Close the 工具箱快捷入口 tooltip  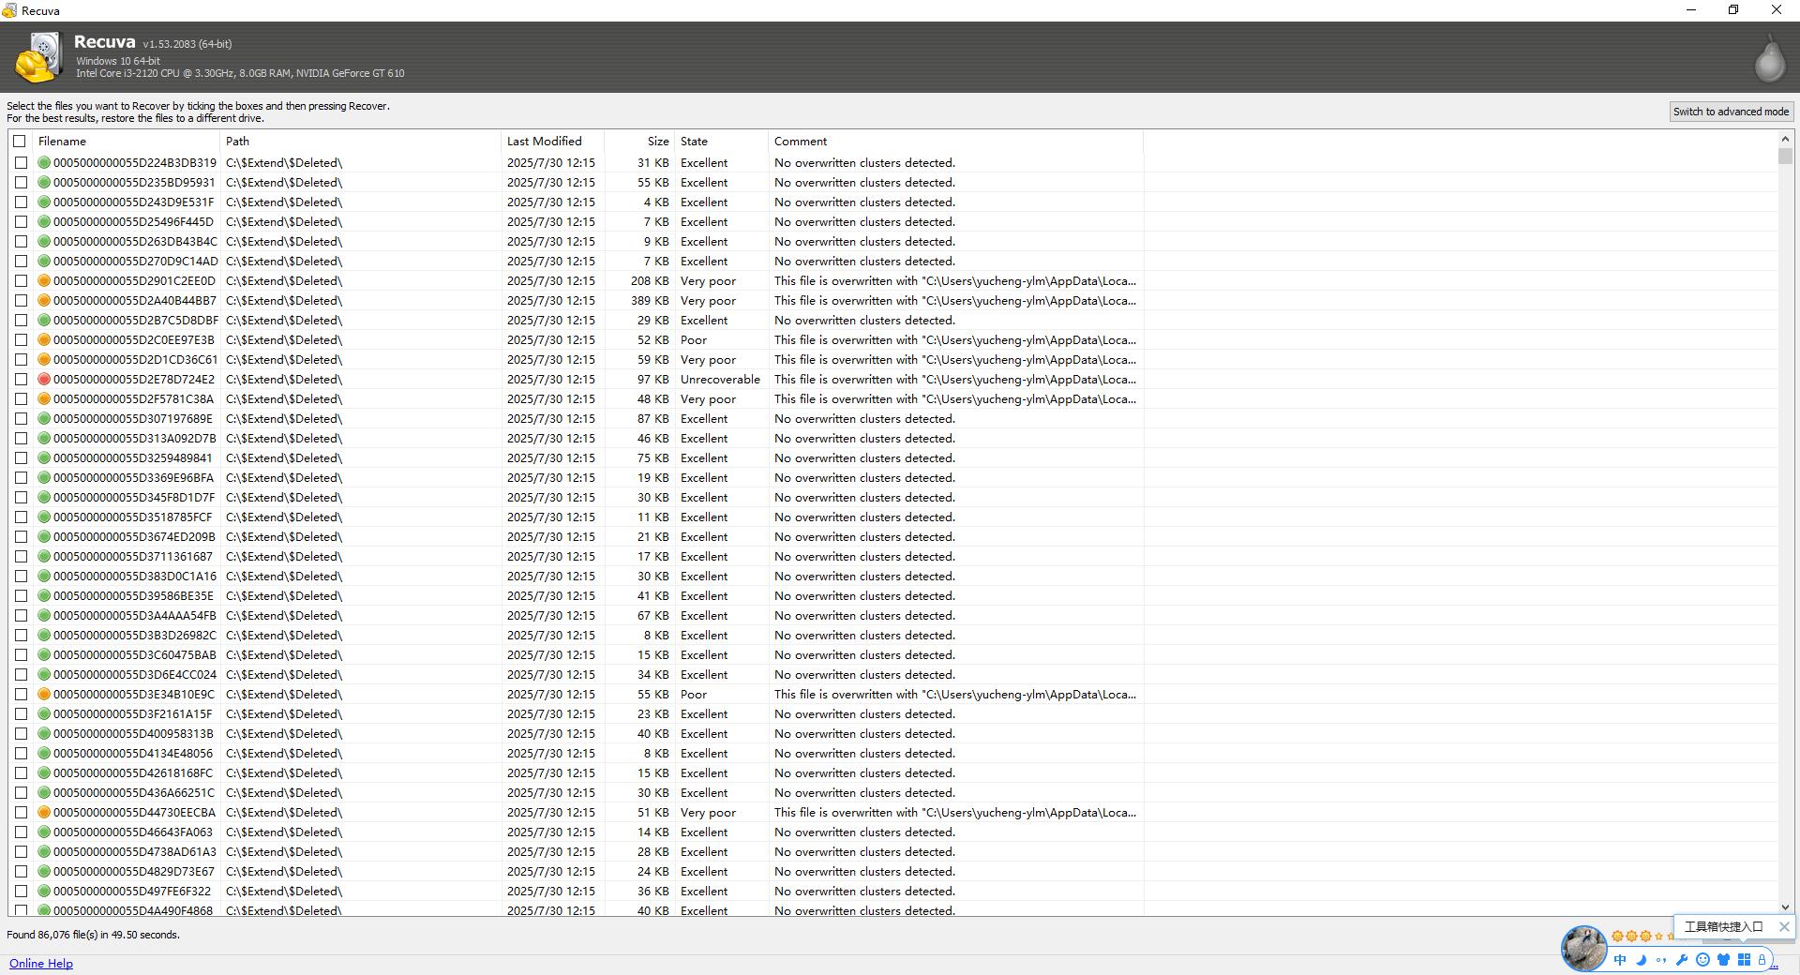(1784, 926)
